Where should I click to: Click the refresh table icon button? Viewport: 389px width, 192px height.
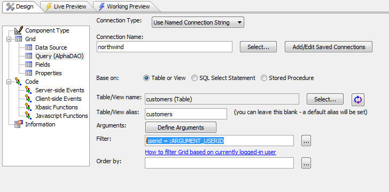(358, 100)
